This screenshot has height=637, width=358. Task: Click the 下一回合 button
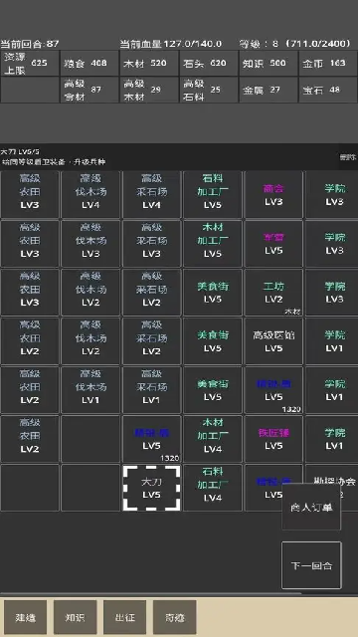[x=311, y=565]
